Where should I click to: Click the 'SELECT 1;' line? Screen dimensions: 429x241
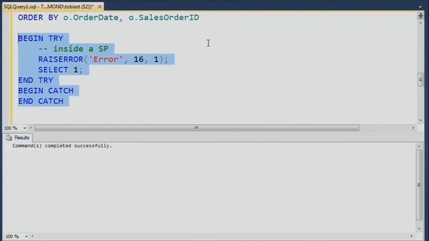tap(60, 70)
